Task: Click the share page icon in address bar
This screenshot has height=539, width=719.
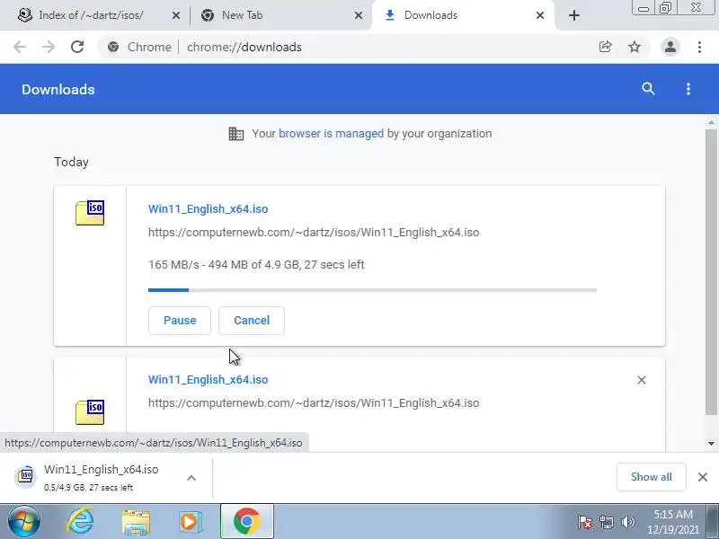Action: click(x=605, y=47)
